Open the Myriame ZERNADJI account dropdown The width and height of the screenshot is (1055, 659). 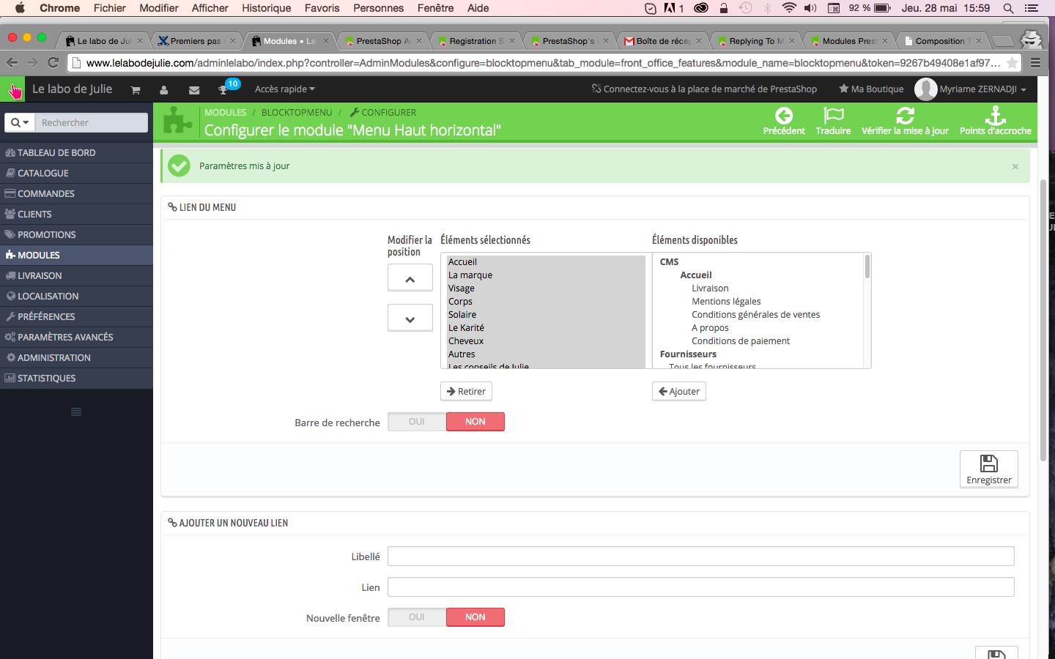click(x=971, y=89)
